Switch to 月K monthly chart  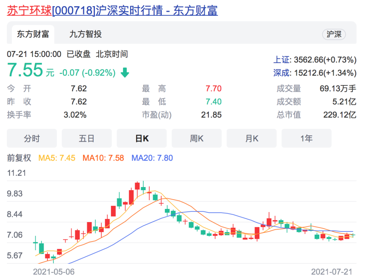252,138
